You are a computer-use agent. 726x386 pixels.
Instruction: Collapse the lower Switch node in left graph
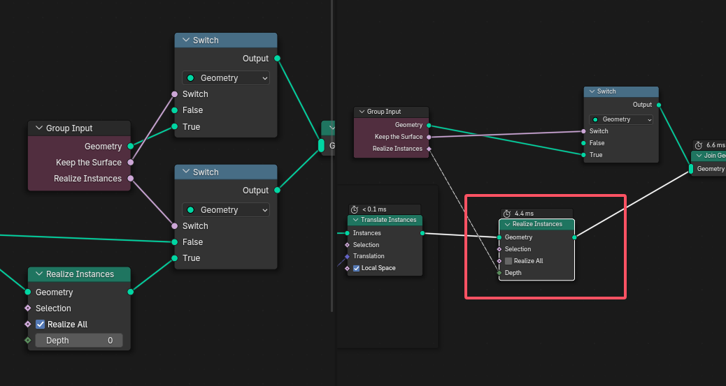coord(185,172)
